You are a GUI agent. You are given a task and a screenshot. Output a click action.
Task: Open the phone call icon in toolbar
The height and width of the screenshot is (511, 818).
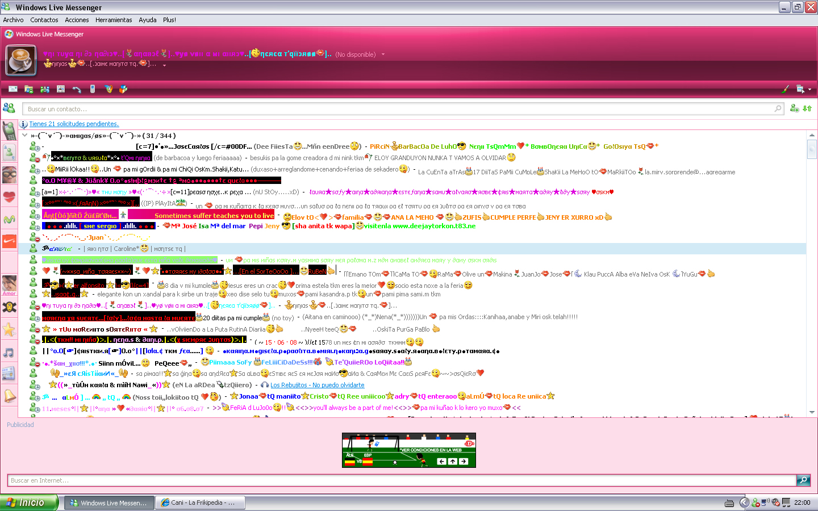77,89
